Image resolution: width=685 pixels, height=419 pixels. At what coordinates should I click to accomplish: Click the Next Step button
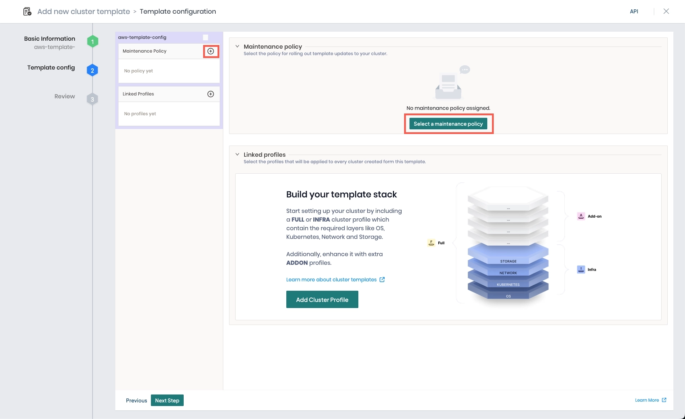coord(167,400)
